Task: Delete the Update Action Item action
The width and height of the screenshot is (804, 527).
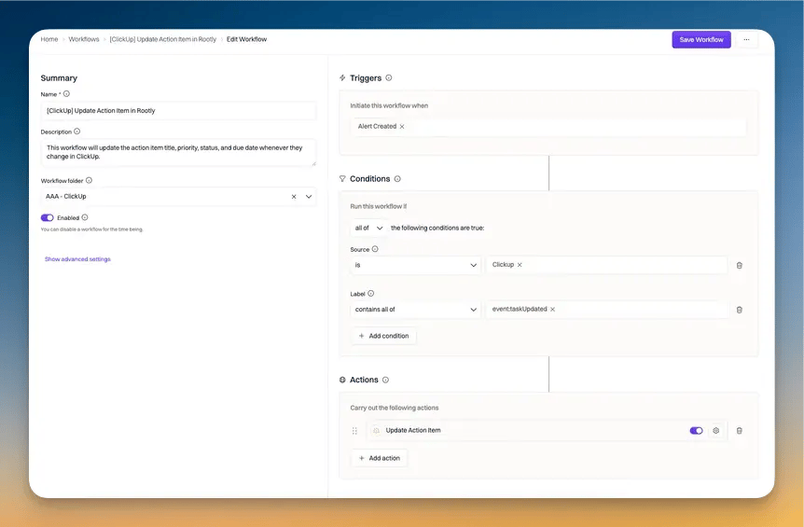Action: [x=740, y=431]
